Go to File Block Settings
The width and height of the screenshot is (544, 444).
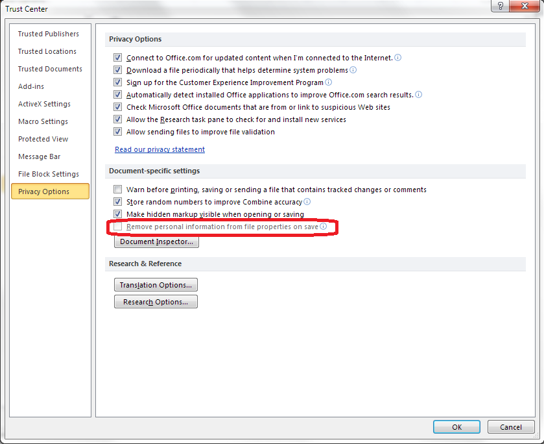tap(49, 174)
